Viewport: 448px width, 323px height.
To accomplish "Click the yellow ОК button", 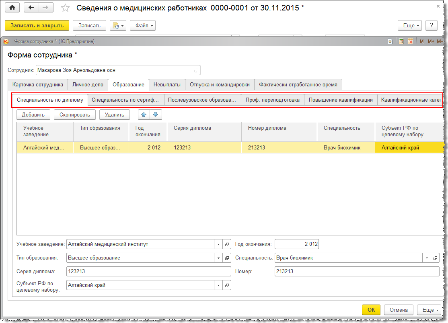I will [x=371, y=310].
